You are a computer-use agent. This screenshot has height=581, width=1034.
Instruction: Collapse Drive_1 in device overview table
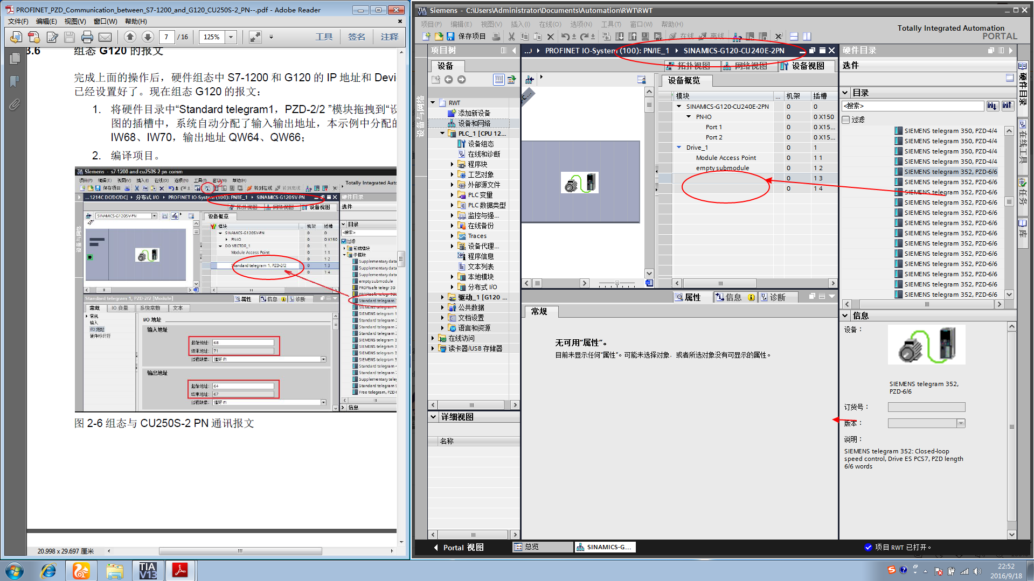(679, 148)
